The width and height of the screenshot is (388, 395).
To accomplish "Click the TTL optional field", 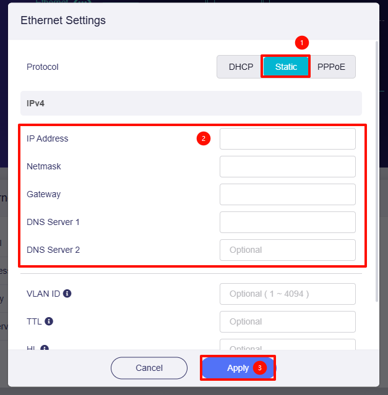I will [x=287, y=321].
